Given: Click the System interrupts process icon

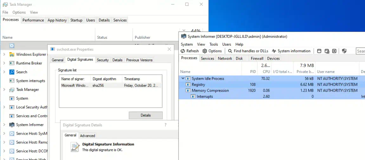Looking at the screenshot, I should coord(12,81).
